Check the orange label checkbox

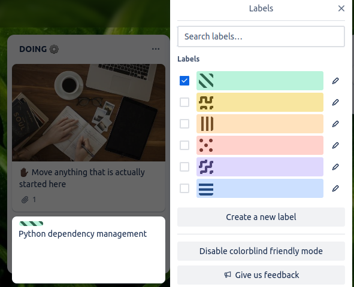click(184, 124)
